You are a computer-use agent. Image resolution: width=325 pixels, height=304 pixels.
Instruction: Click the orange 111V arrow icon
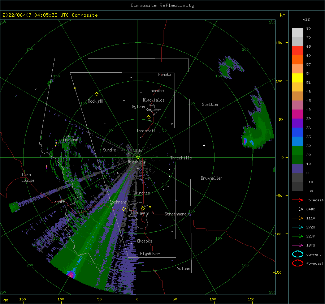[x=298, y=218]
